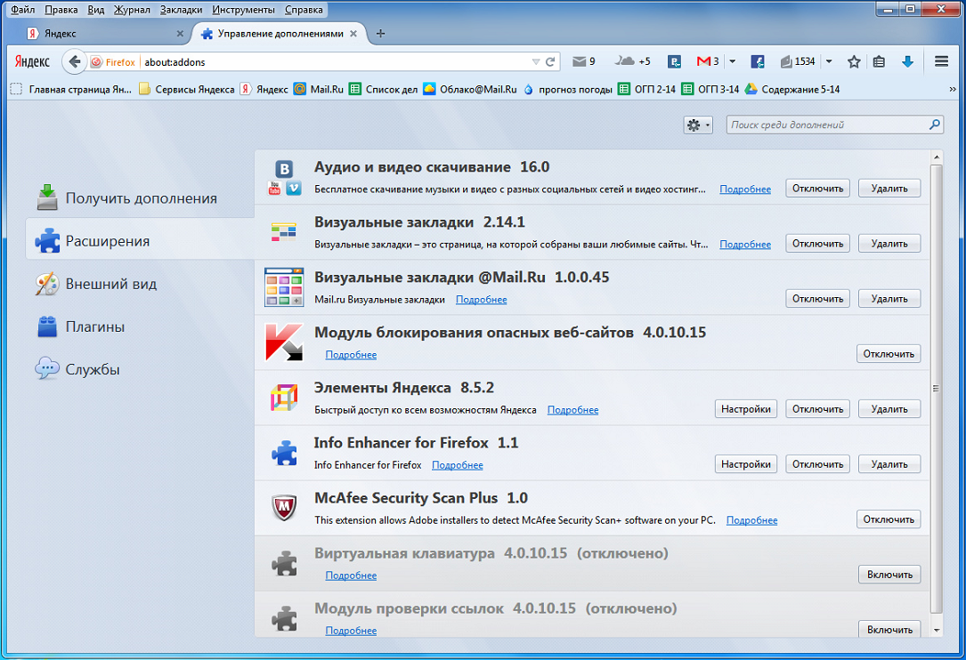966x660 pixels.
Task: Click the Kaspersky extension icon
Action: point(284,342)
